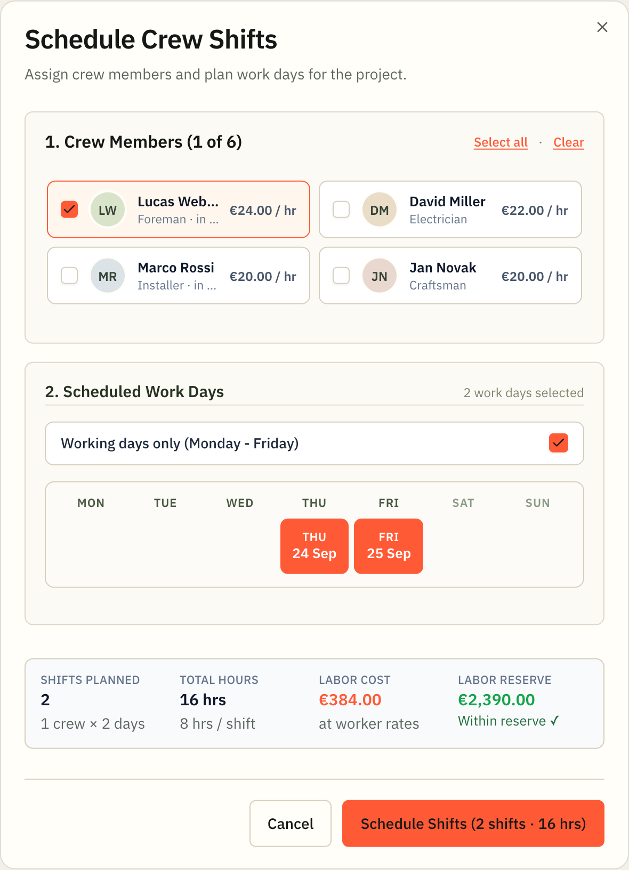Click the Cancel button
629x870 pixels.
coord(291,824)
